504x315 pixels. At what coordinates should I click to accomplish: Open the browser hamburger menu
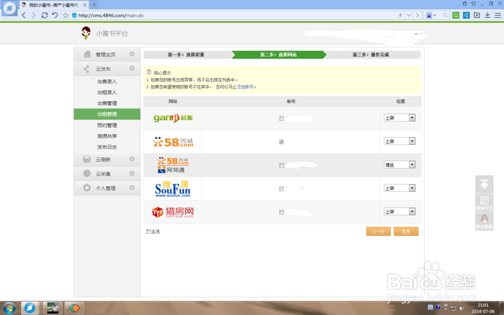(498, 15)
